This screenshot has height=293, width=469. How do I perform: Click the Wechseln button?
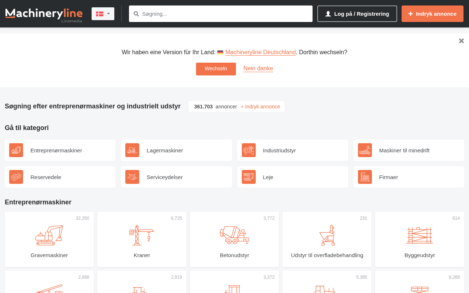point(216,69)
